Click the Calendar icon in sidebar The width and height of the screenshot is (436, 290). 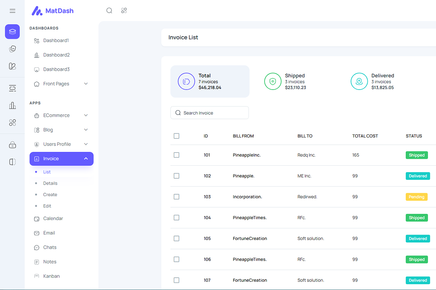[36, 219]
